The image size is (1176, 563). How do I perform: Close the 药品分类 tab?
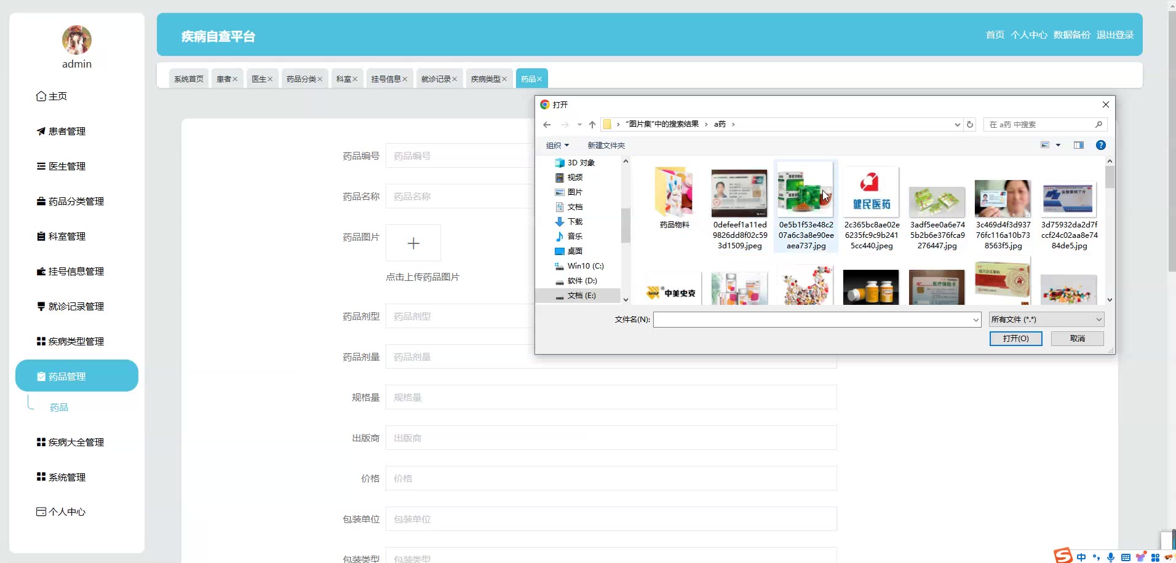click(320, 79)
